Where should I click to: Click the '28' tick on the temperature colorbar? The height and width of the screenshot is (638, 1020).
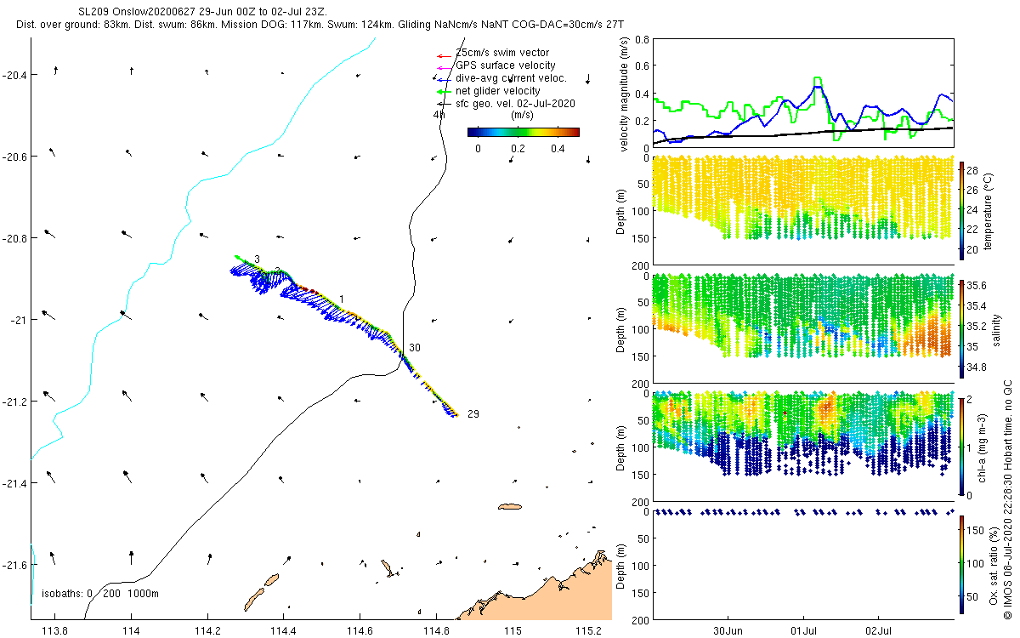point(973,170)
